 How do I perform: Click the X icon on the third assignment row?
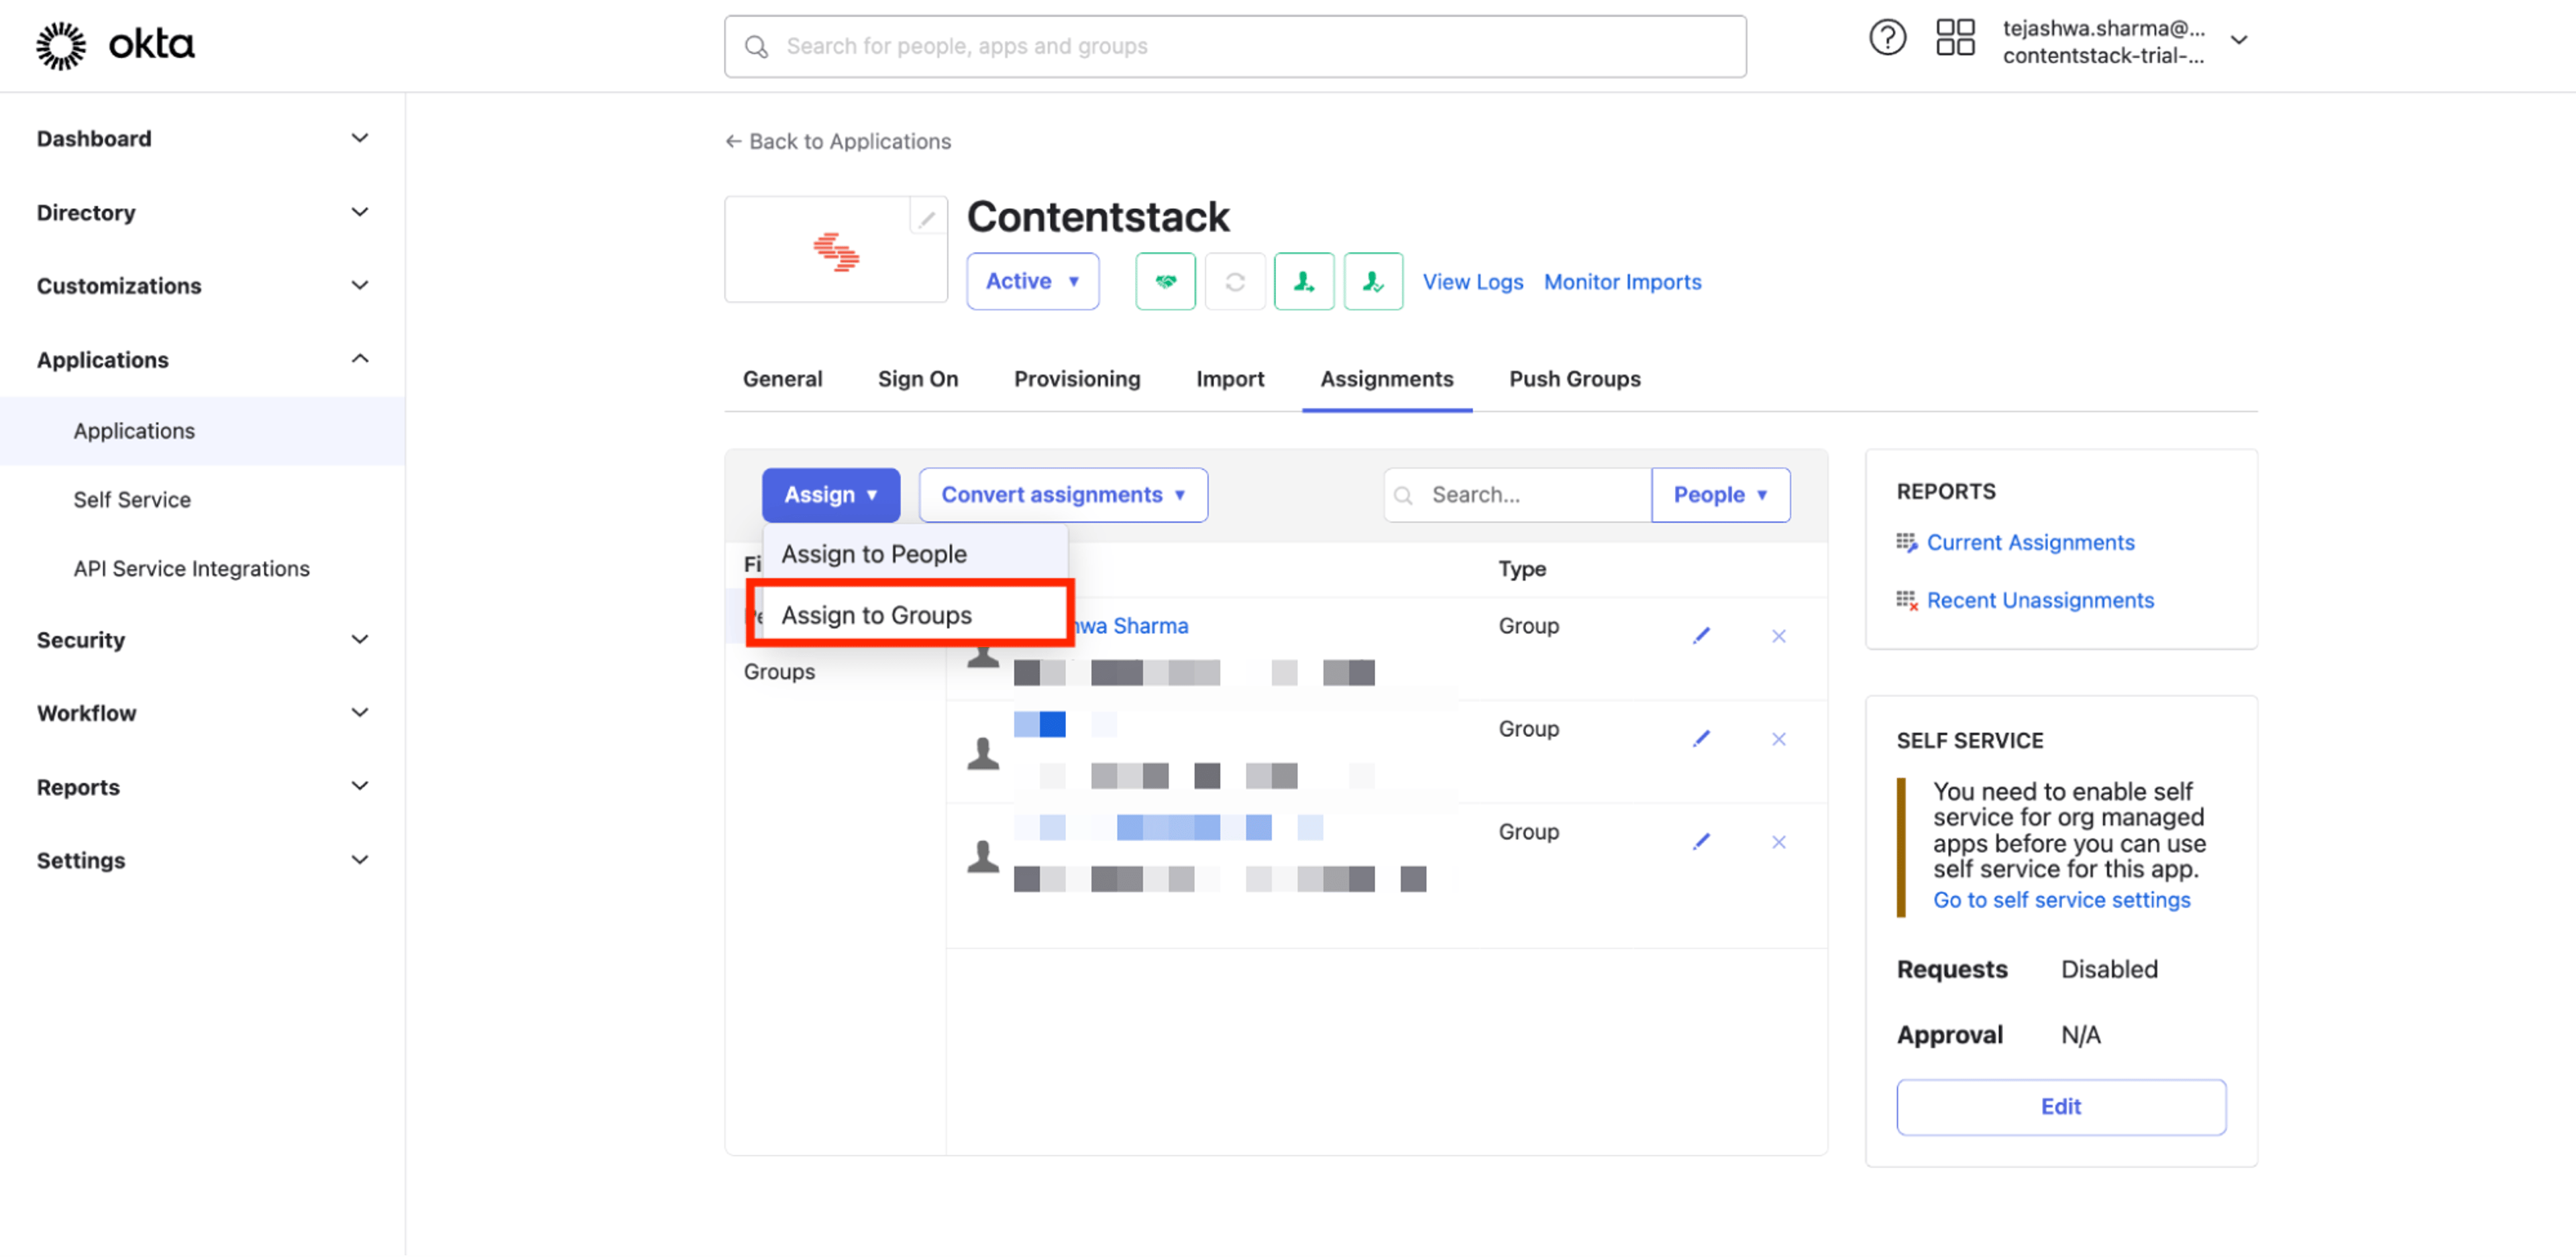[1778, 842]
